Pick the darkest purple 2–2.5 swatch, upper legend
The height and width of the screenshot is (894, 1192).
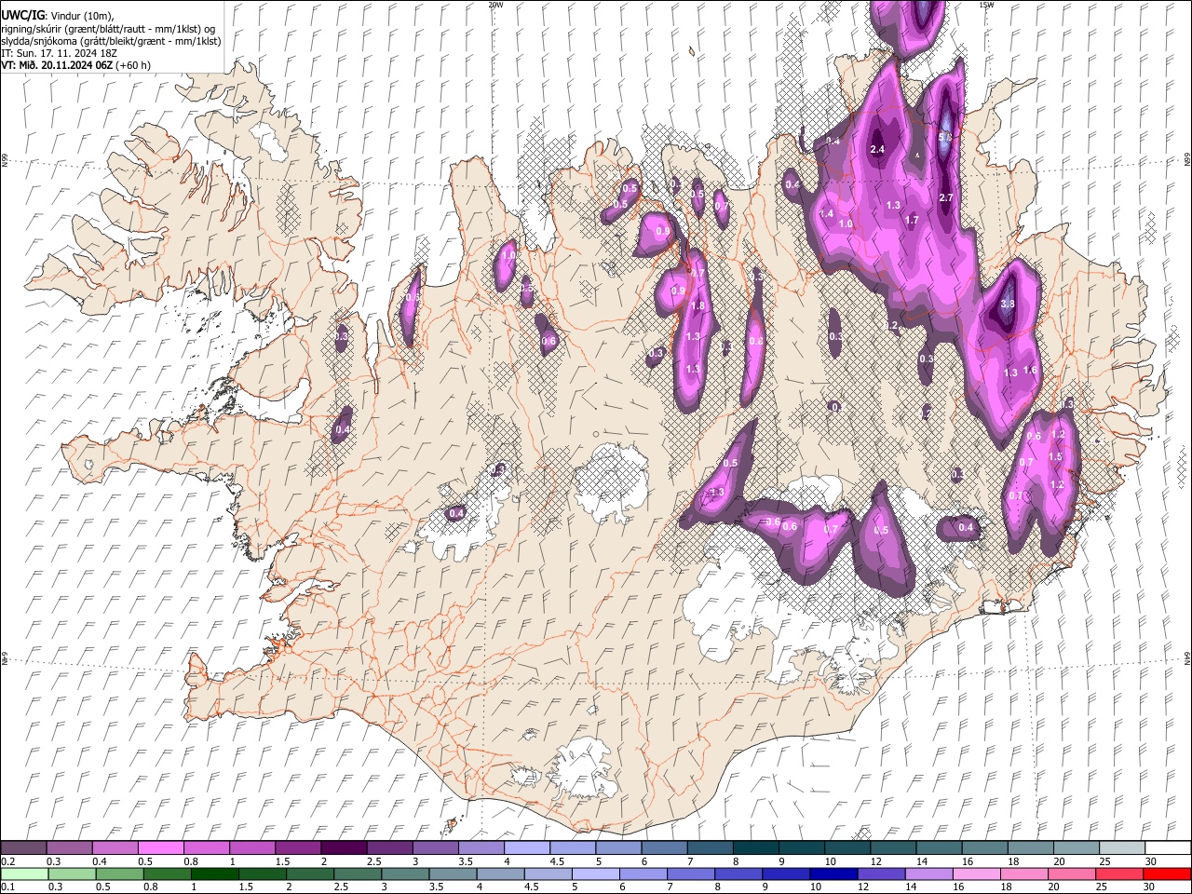343,848
